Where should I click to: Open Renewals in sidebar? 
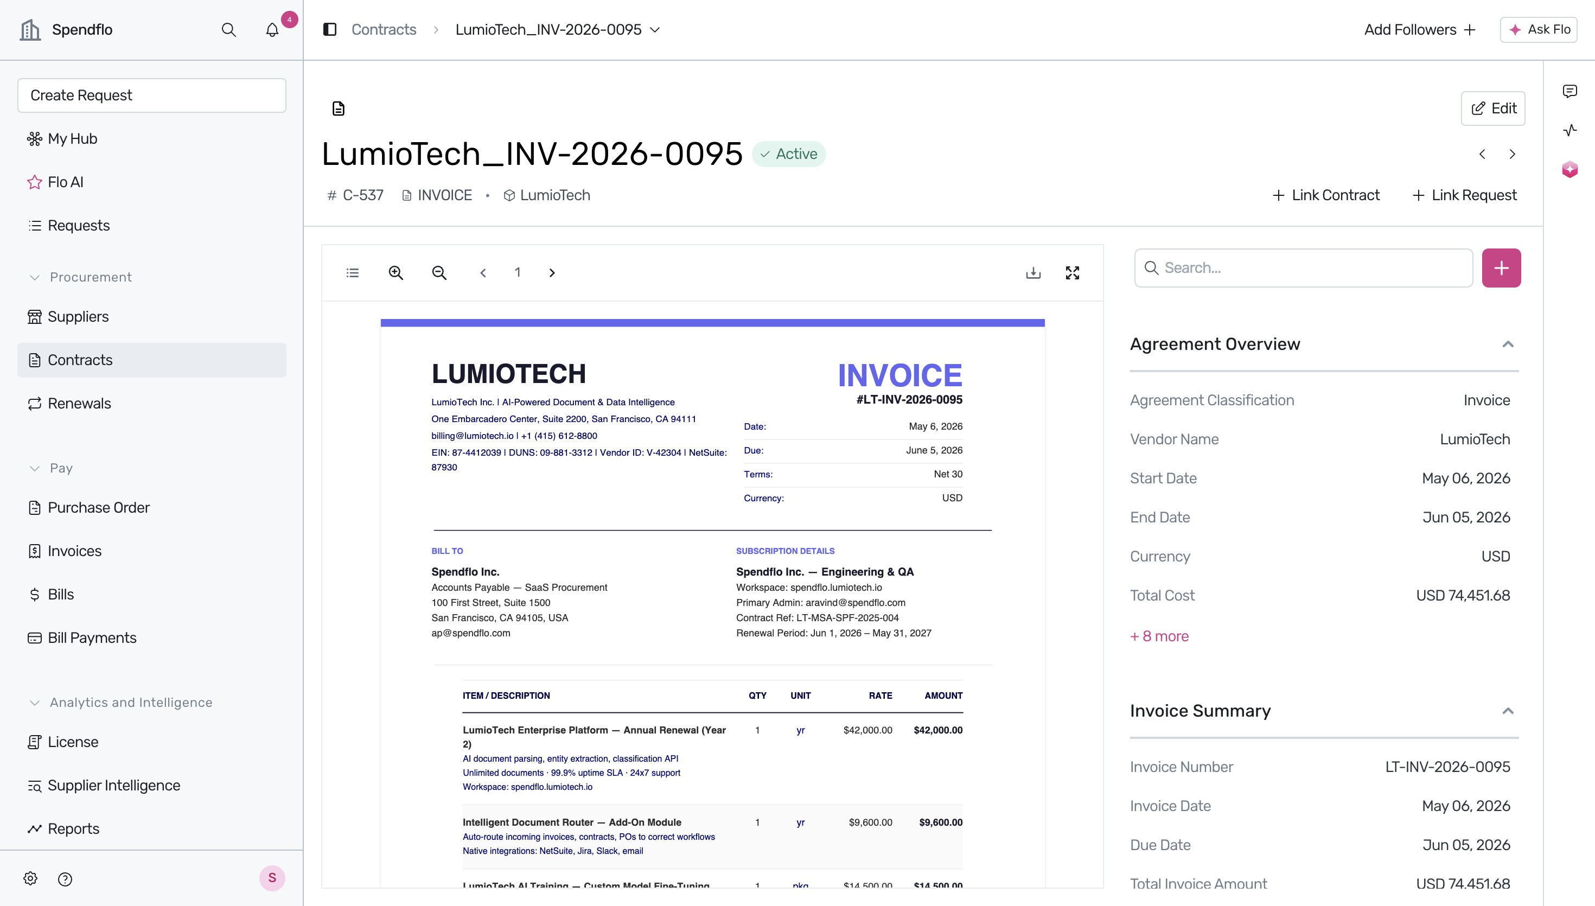coord(152,403)
